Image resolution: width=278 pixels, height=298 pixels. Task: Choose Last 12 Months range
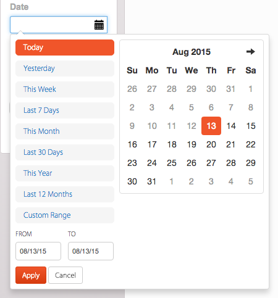(65, 194)
